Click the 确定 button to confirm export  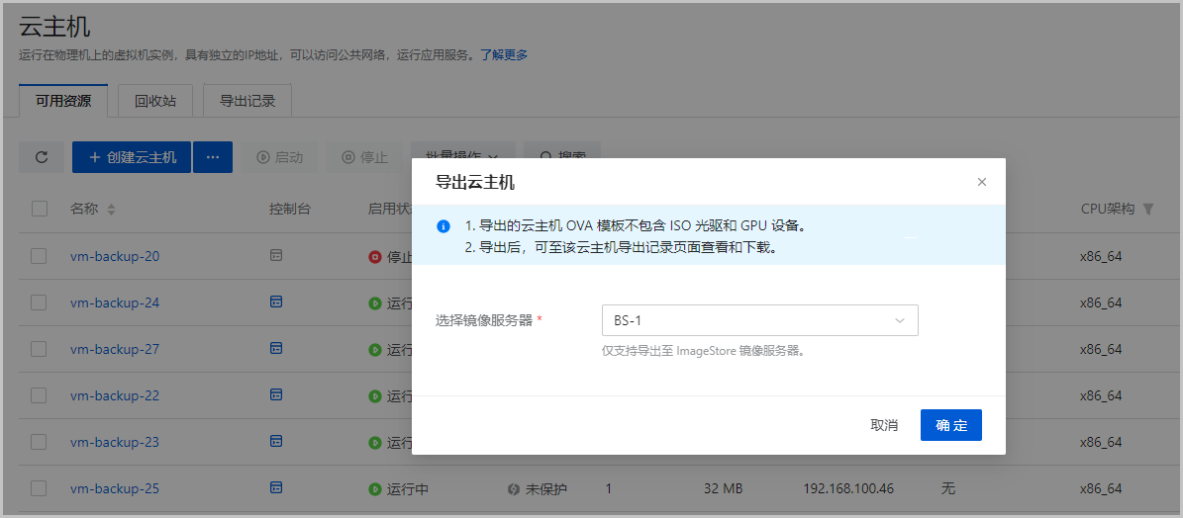pos(950,425)
